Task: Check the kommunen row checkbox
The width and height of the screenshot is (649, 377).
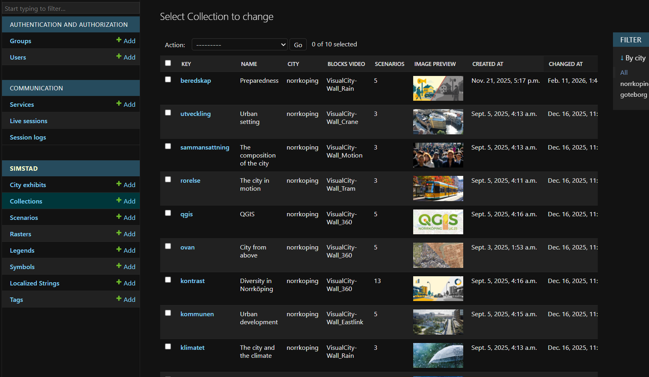Action: [168, 313]
